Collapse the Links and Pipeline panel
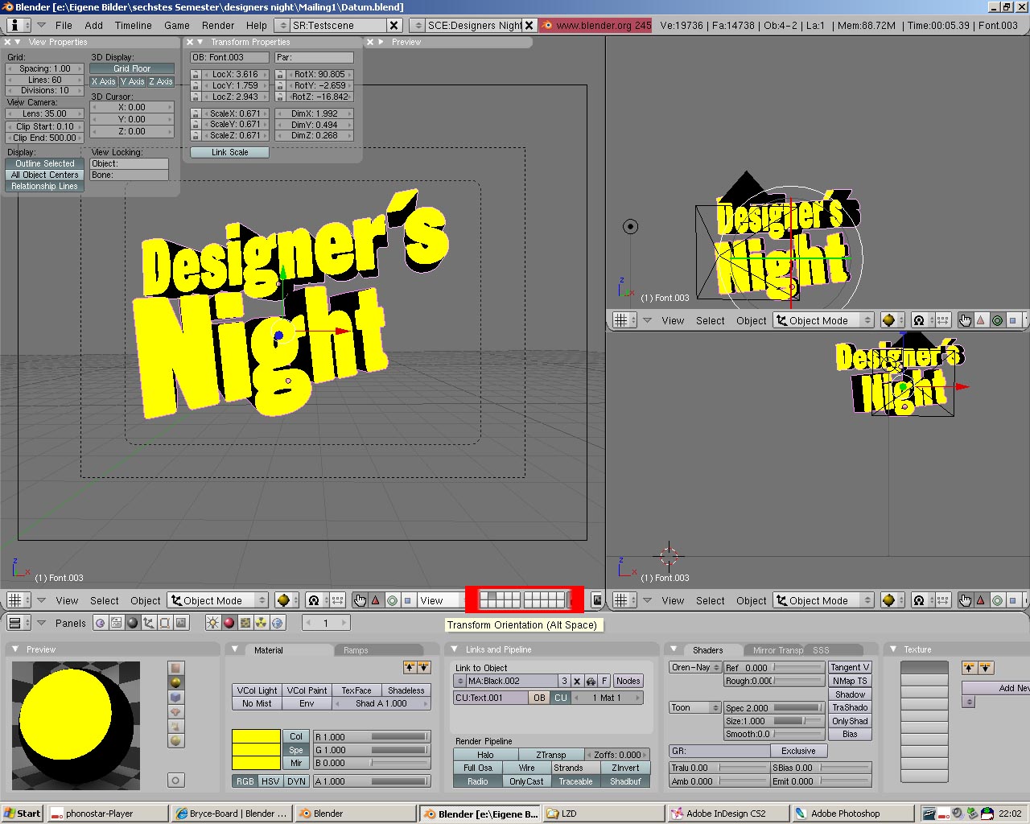 [x=455, y=649]
